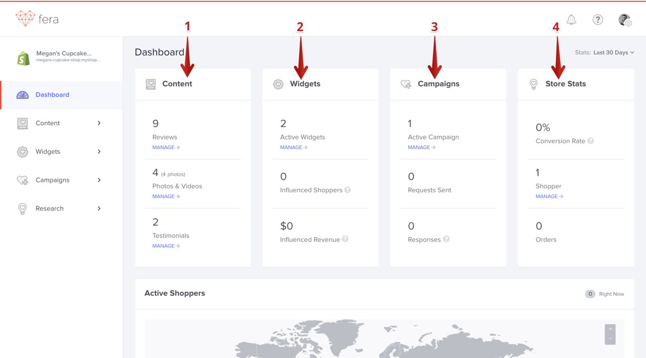Click Manage link under Reviews
The height and width of the screenshot is (358, 646).
coord(166,147)
